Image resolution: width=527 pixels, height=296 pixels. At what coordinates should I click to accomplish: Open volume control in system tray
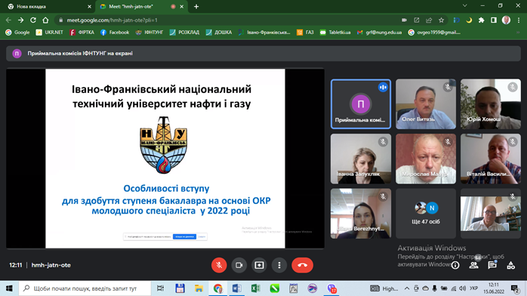click(x=463, y=288)
